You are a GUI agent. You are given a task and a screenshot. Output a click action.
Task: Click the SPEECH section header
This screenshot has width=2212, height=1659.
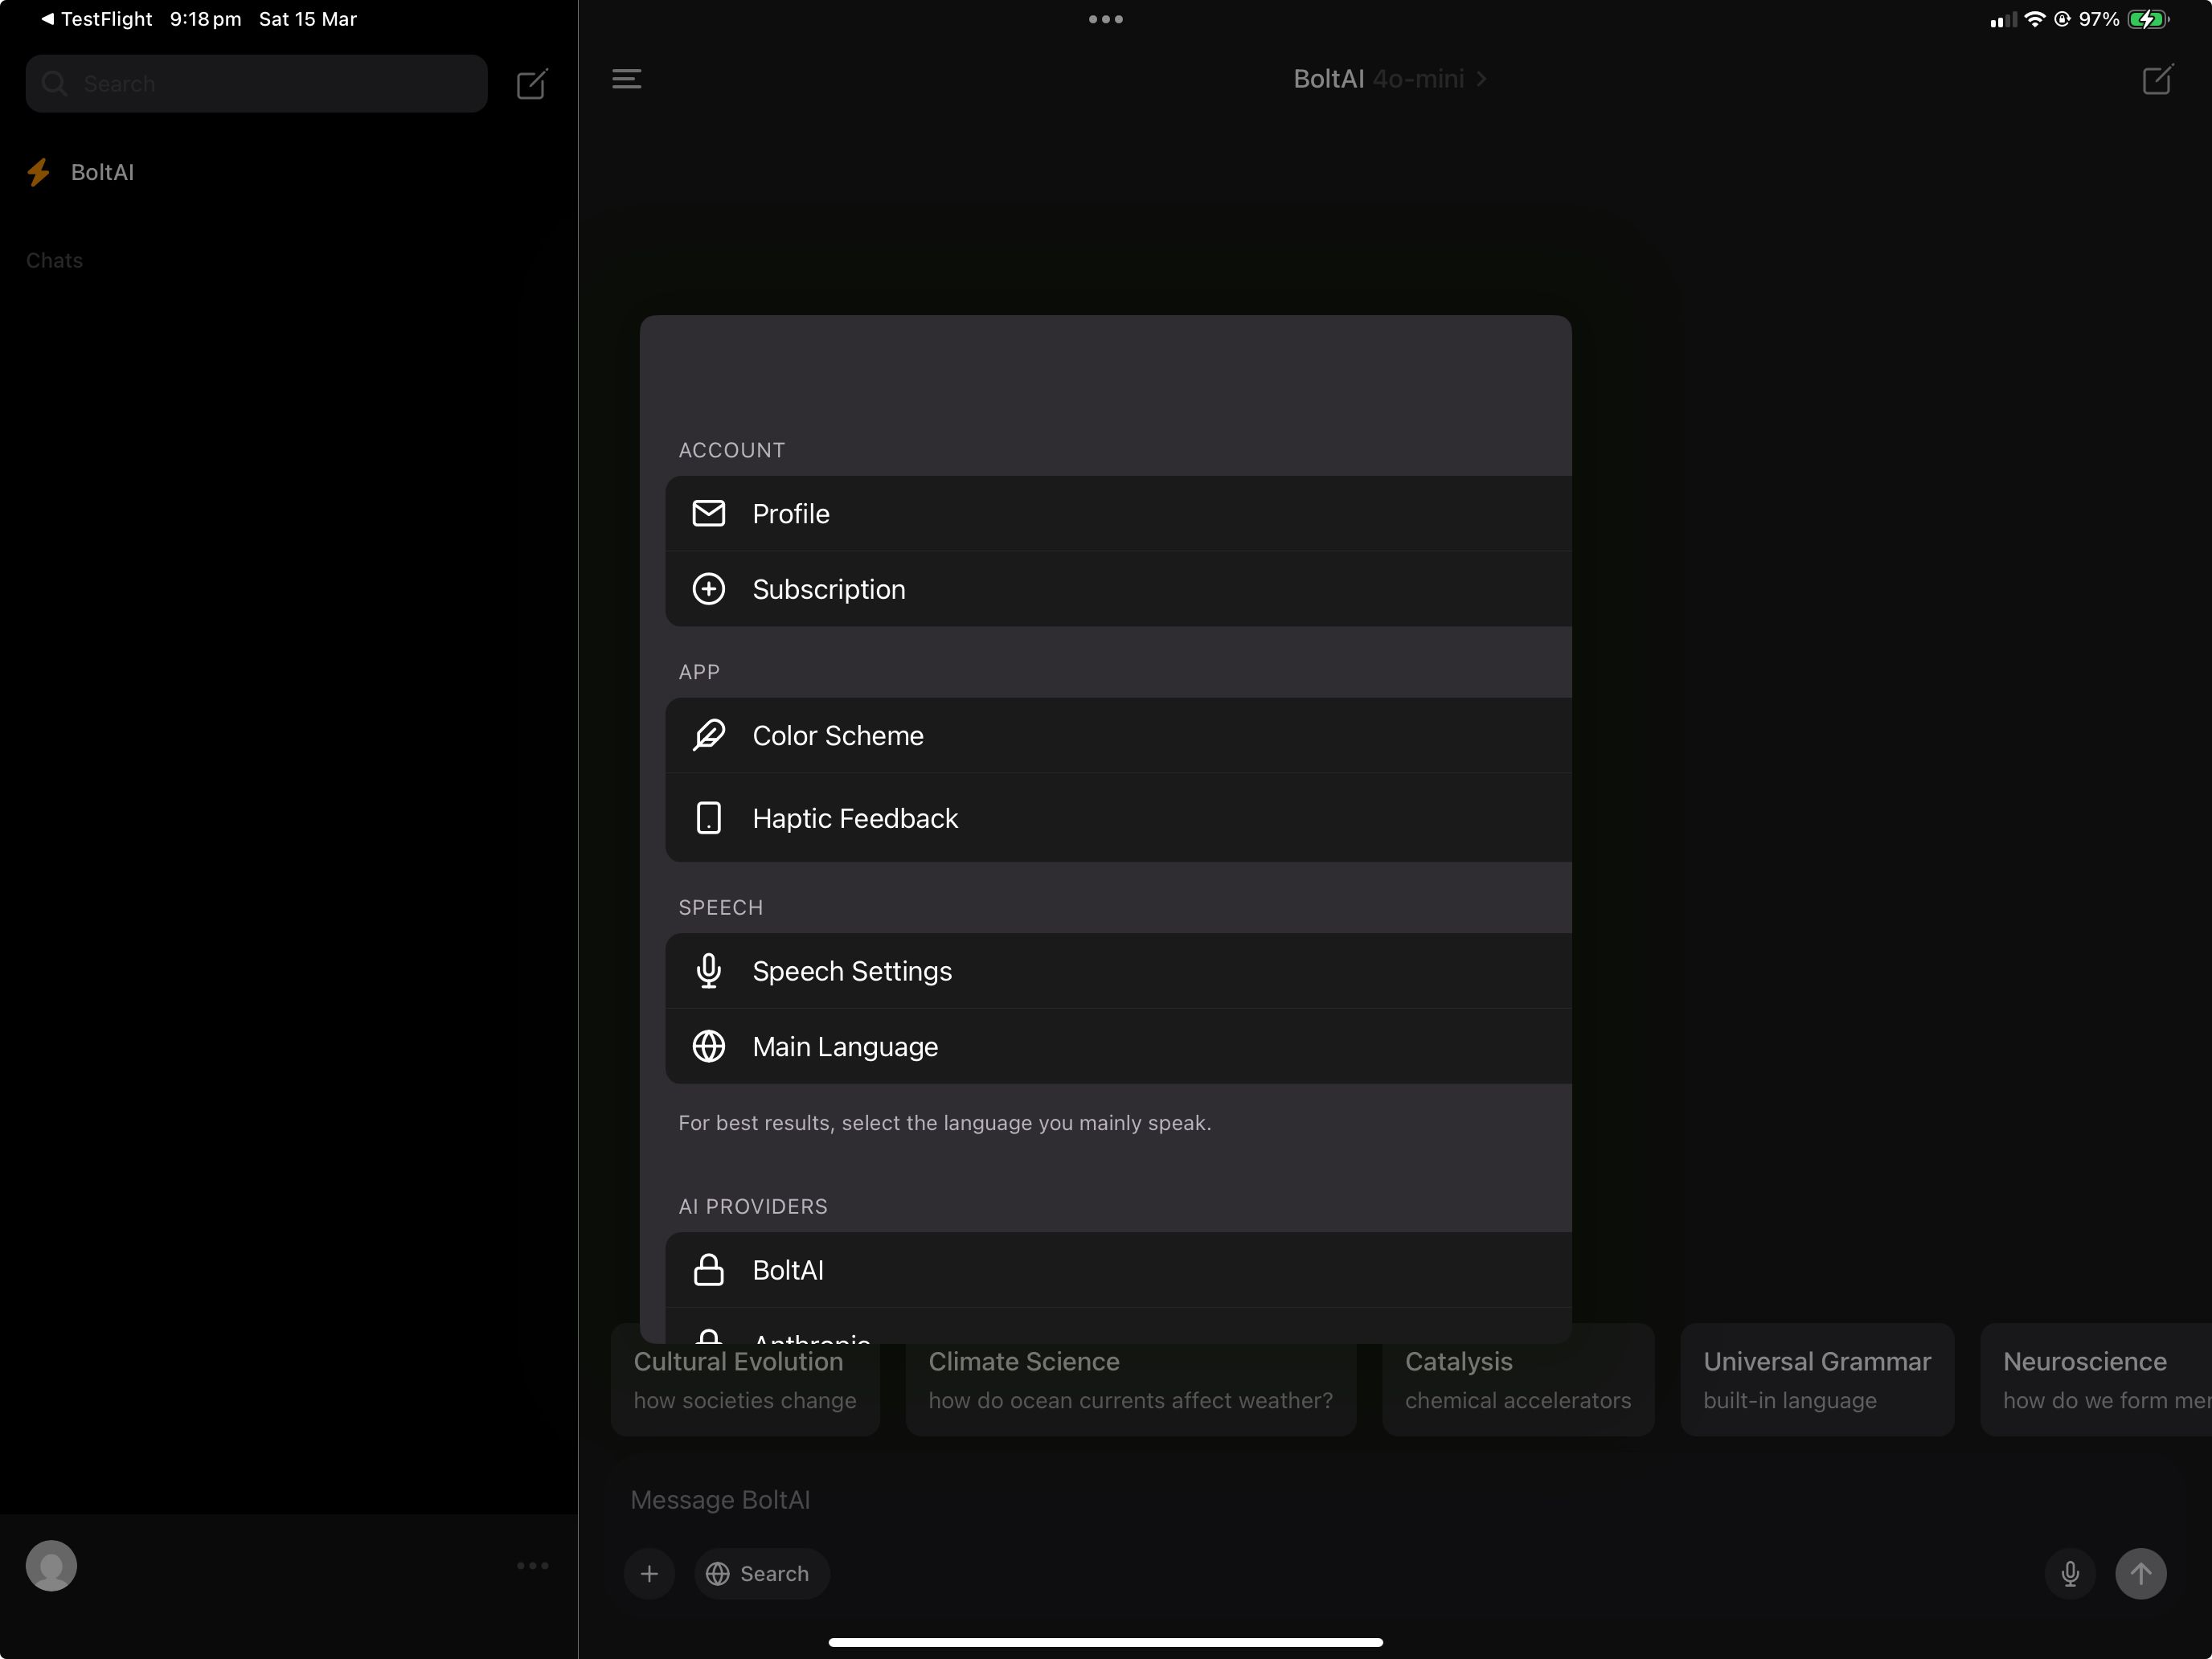tap(721, 907)
